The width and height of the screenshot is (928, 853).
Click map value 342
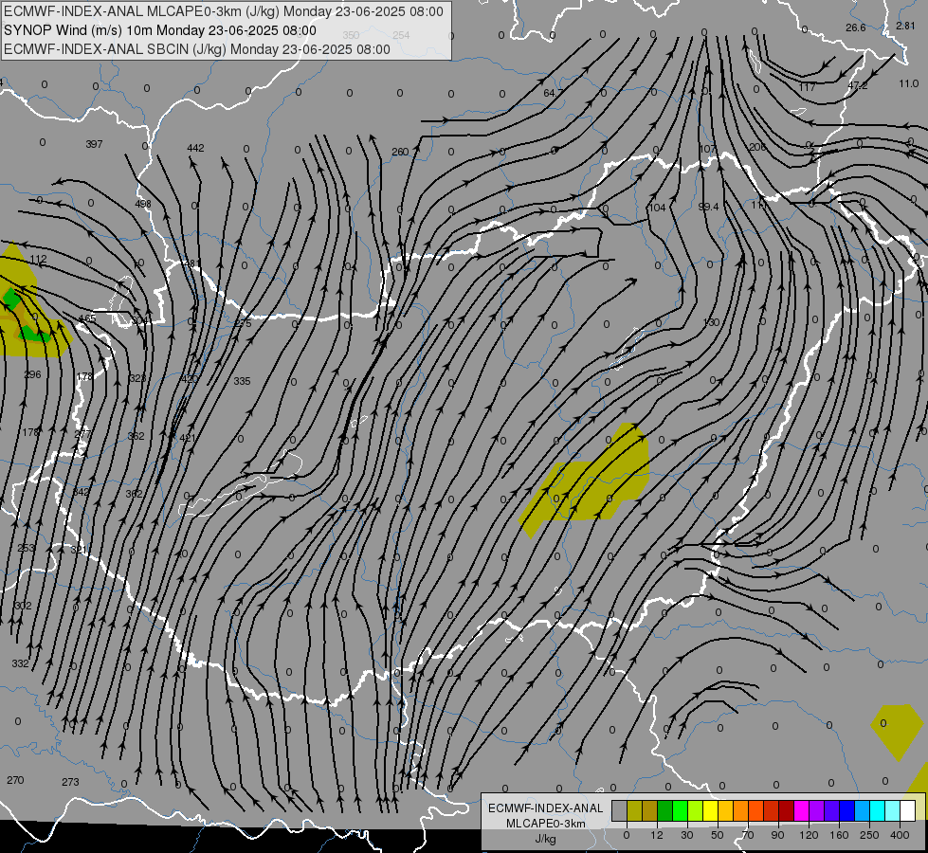coord(82,492)
